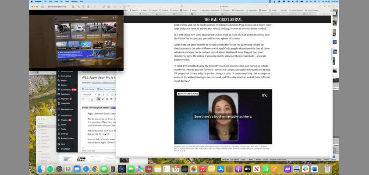Launch FaceTime from the Dock
The height and width of the screenshot is (175, 369).
pos(131,169)
